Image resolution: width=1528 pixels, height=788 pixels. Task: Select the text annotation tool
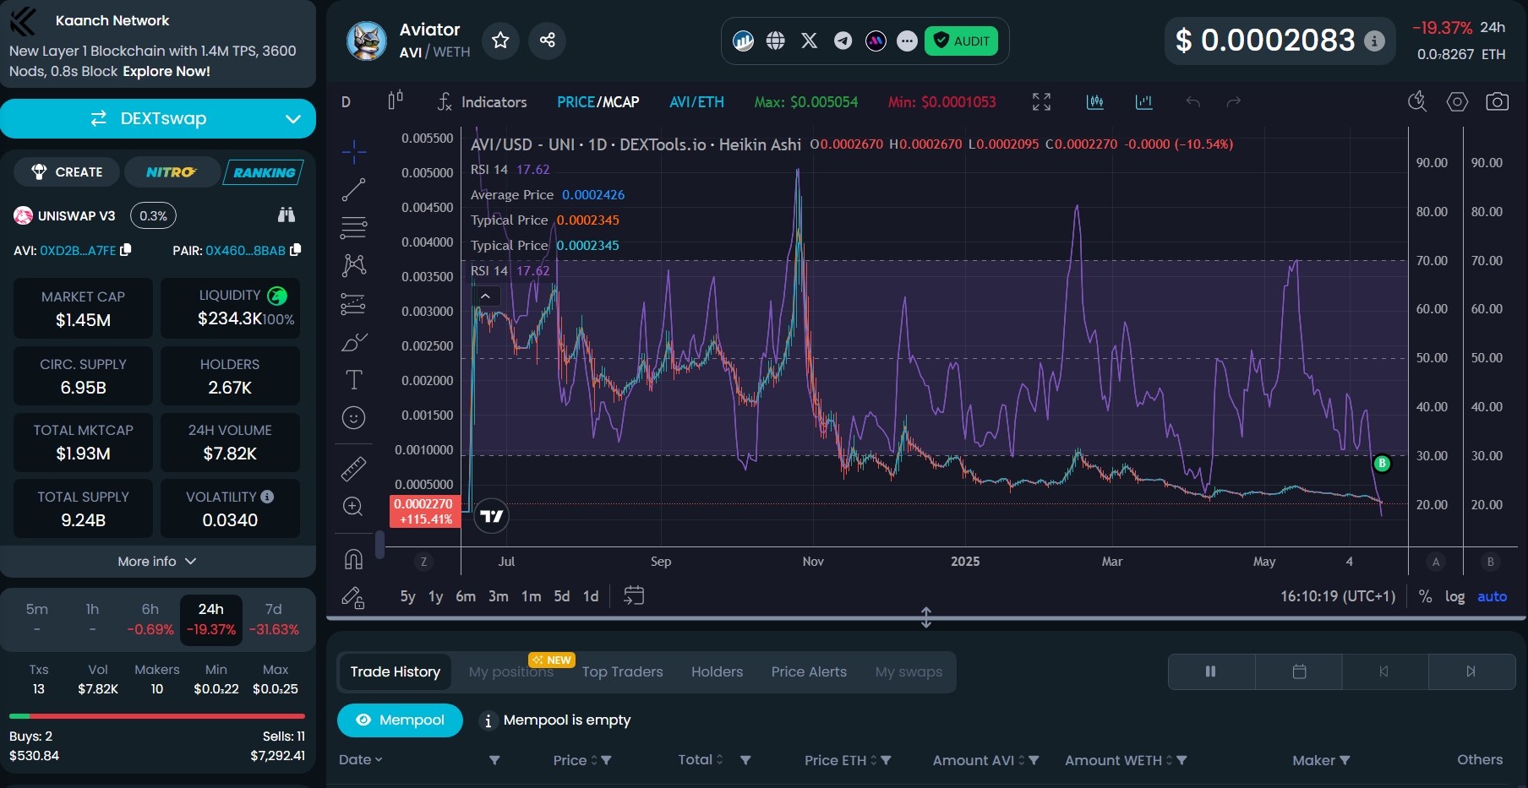tap(353, 379)
